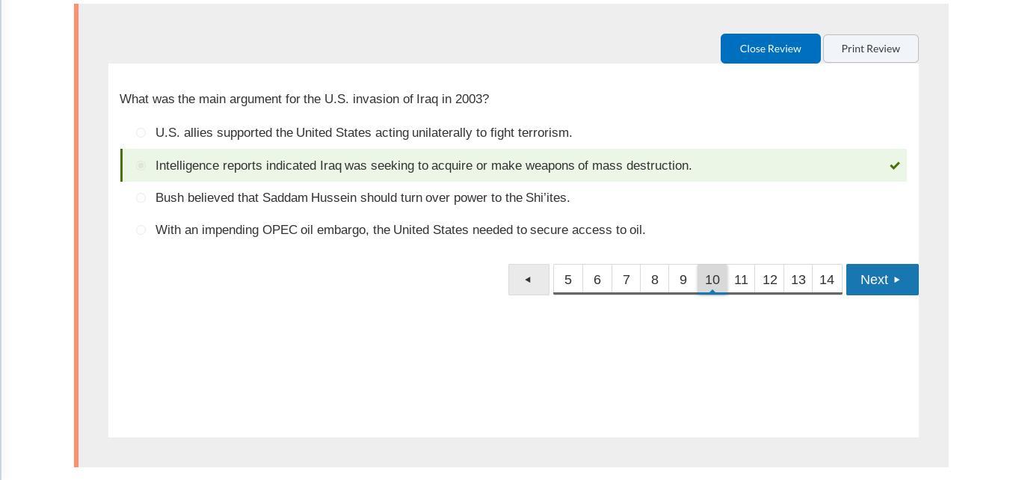Click the Print Review button
This screenshot has width=1016, height=480.
coord(871,49)
